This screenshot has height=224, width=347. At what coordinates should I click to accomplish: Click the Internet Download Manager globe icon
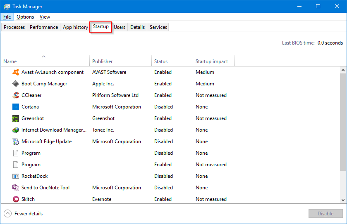tap(16, 130)
